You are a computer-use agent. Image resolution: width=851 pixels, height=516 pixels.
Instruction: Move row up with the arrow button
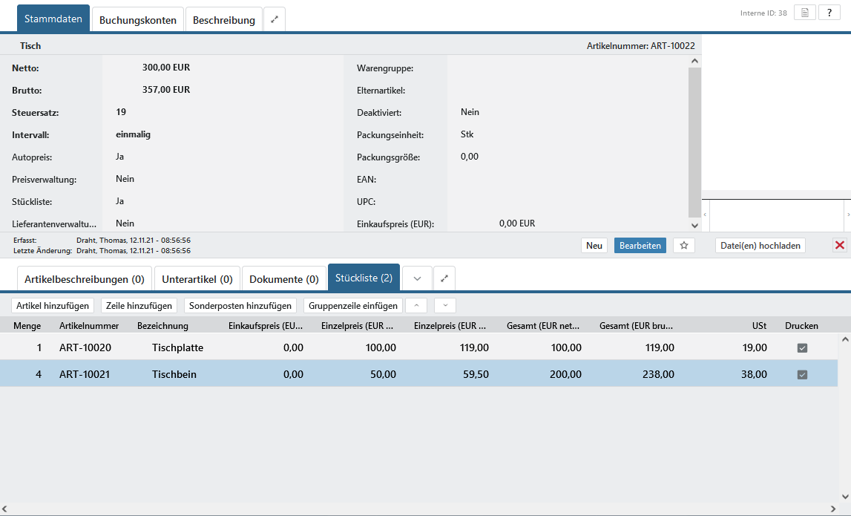click(416, 305)
